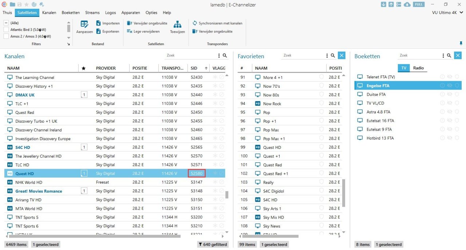The height and width of the screenshot is (250, 466).
Task: Click the 640 gefilterd filter button
Action: [213, 245]
